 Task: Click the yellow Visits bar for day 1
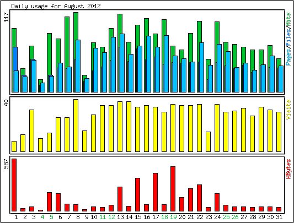click(14, 146)
